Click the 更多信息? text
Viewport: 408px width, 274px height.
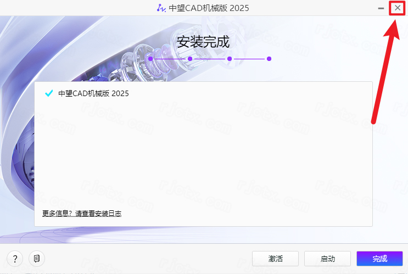pyautogui.click(x=58, y=214)
